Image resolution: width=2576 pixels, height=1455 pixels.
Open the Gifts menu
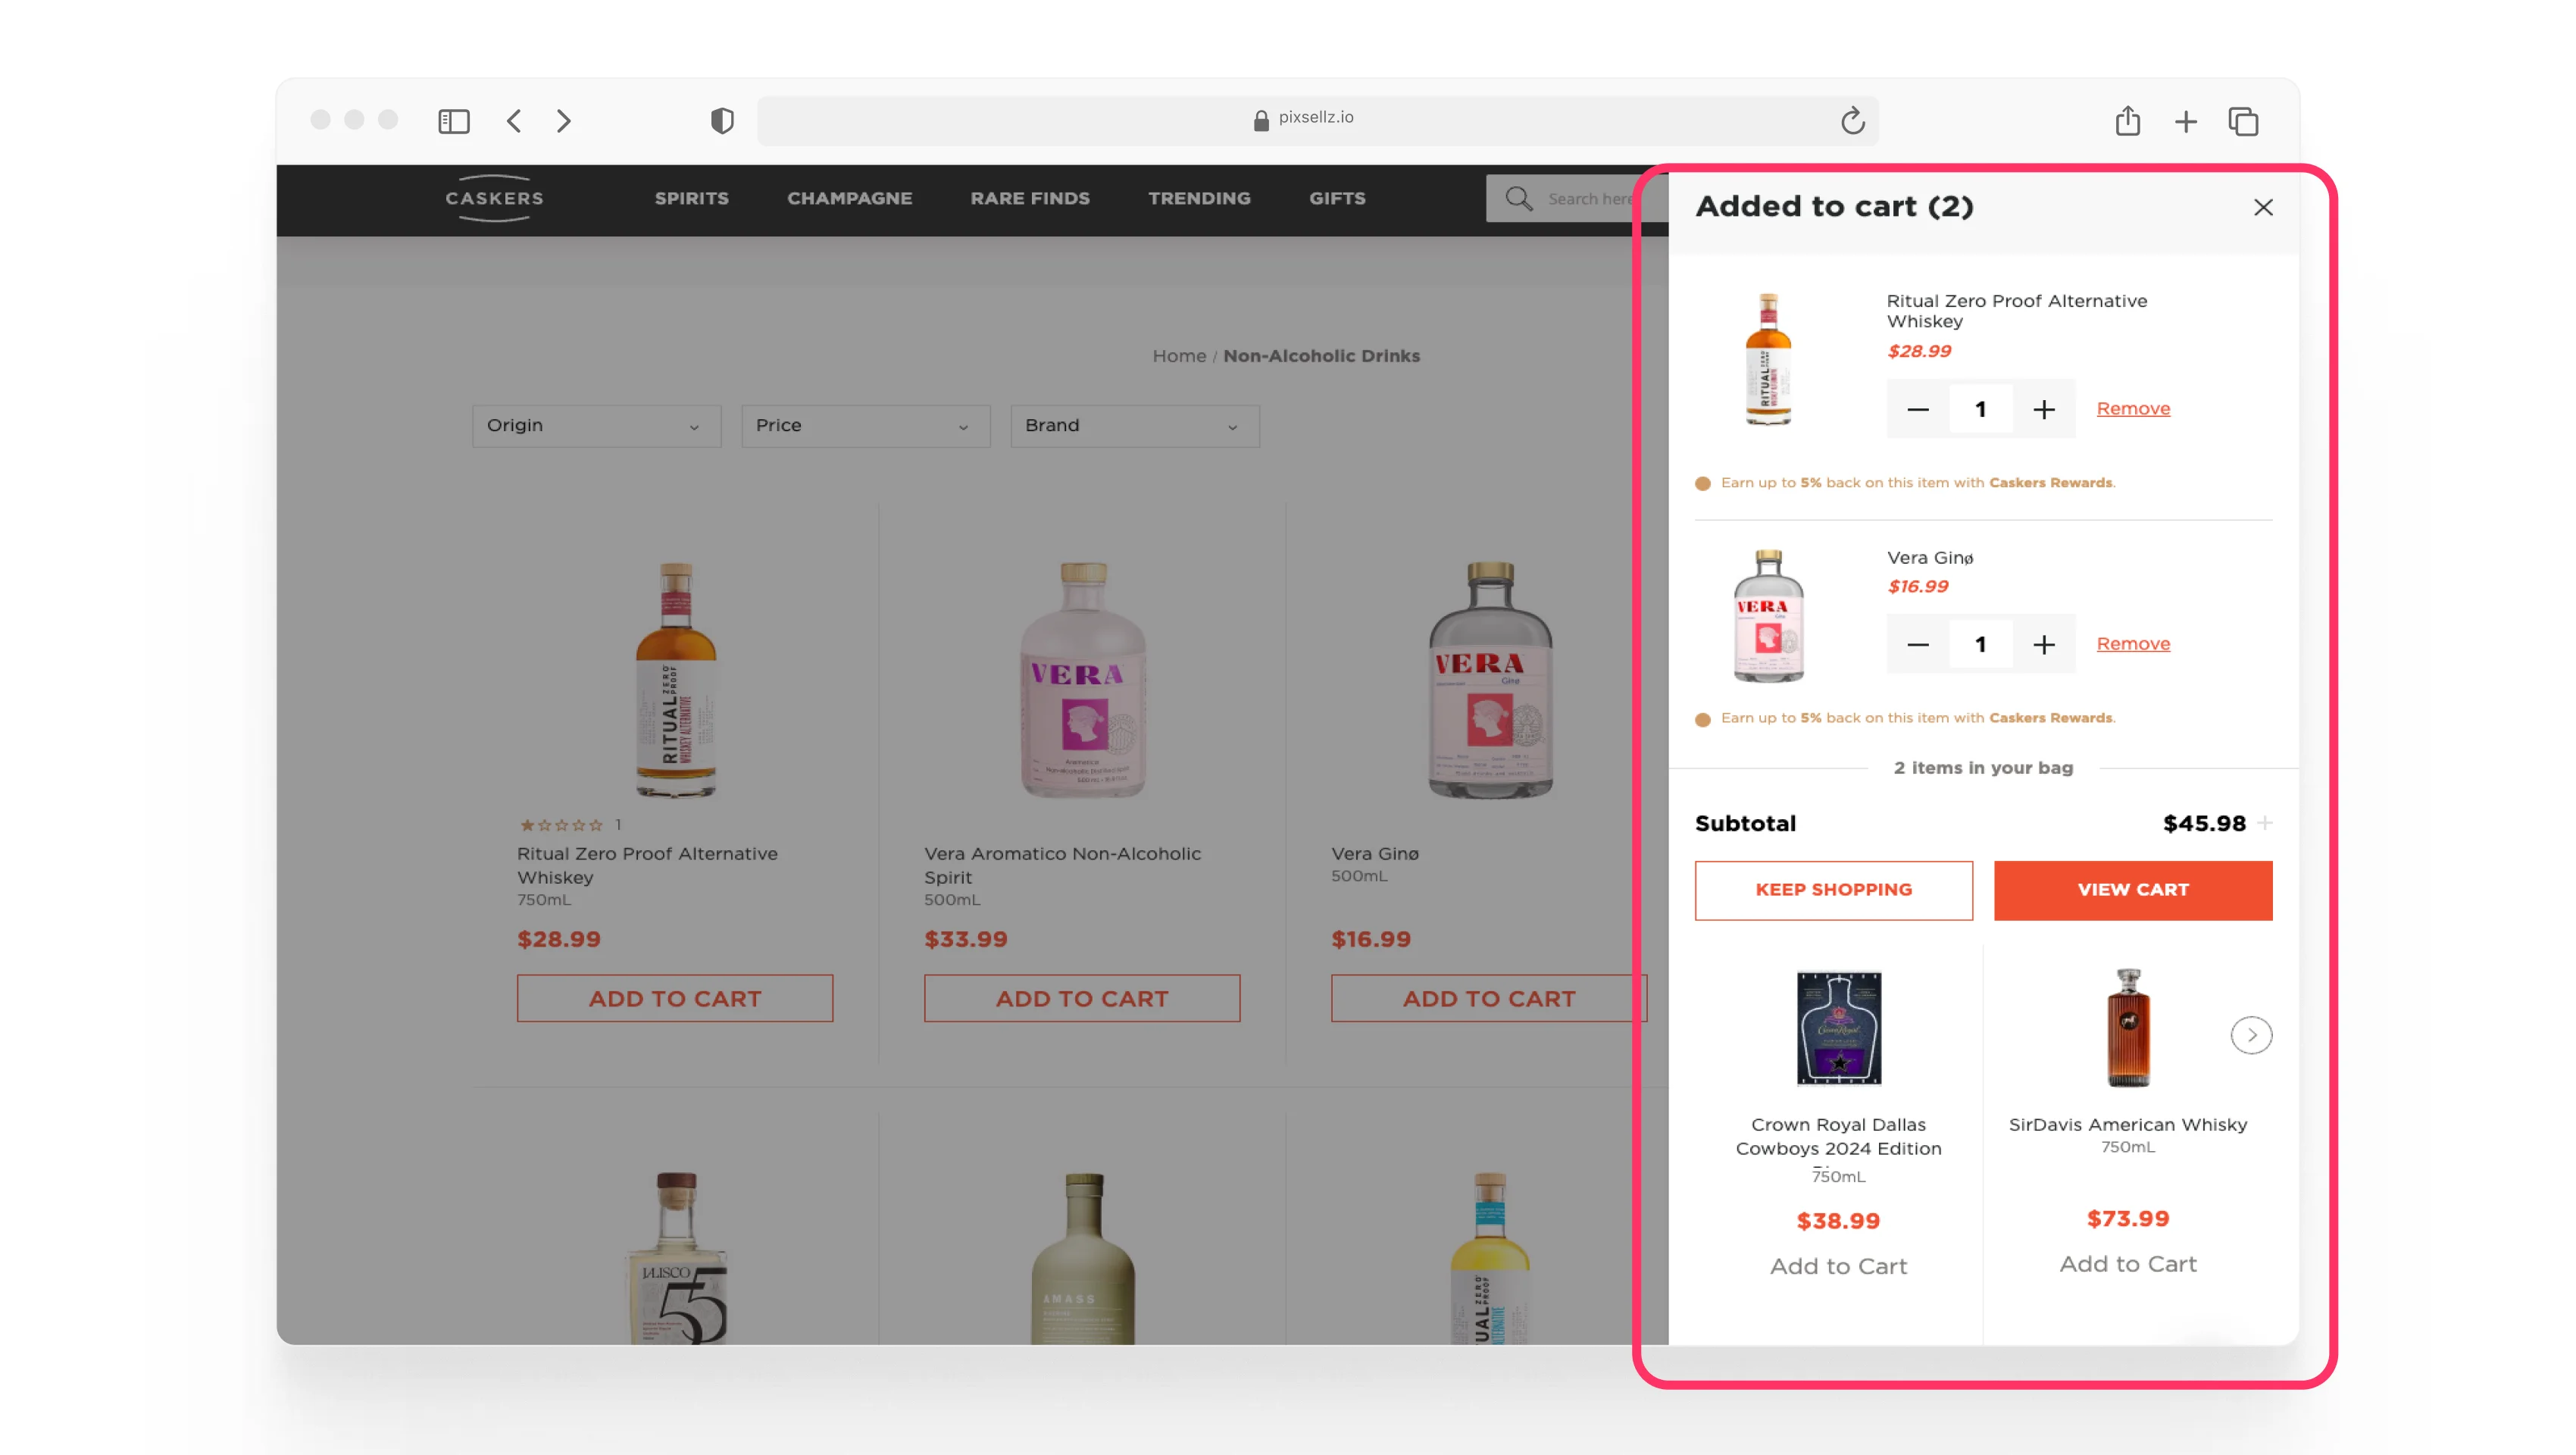pyautogui.click(x=1337, y=198)
